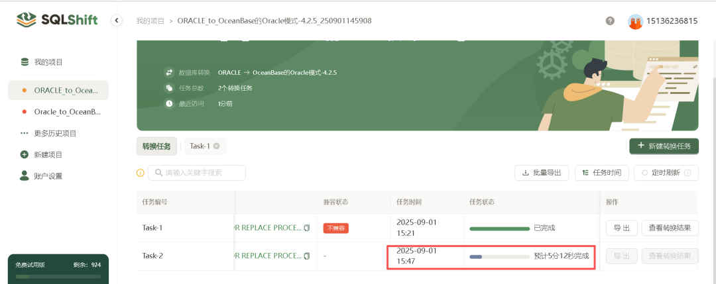Click the Task-2 in-progress progress bar
Screen dimensions: 716x284
(500, 257)
